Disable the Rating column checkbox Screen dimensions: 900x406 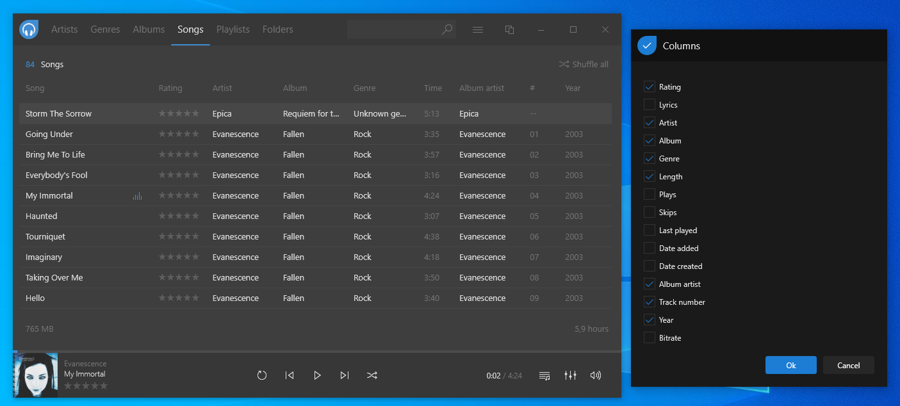pos(648,86)
